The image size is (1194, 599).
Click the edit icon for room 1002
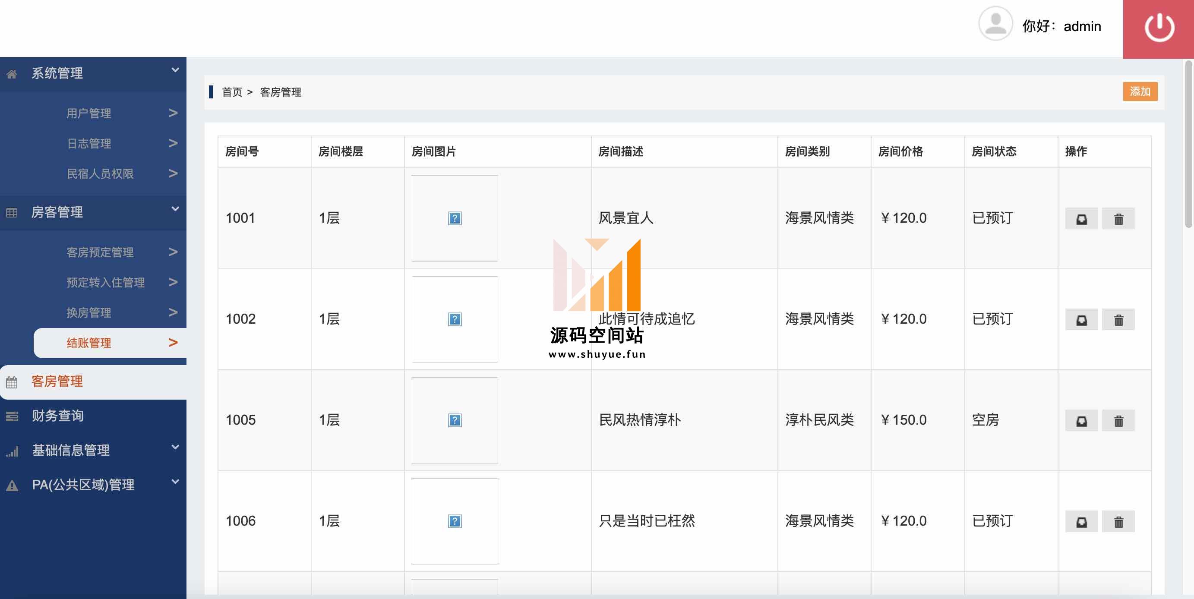click(1081, 320)
